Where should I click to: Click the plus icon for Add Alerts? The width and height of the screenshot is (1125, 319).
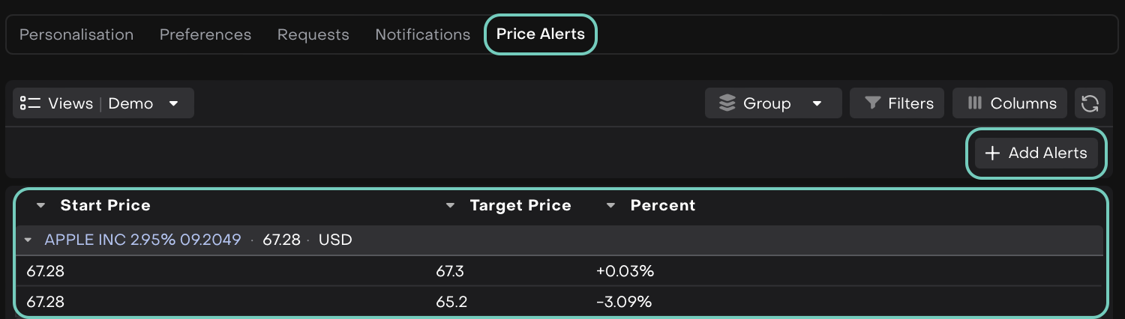click(x=992, y=154)
